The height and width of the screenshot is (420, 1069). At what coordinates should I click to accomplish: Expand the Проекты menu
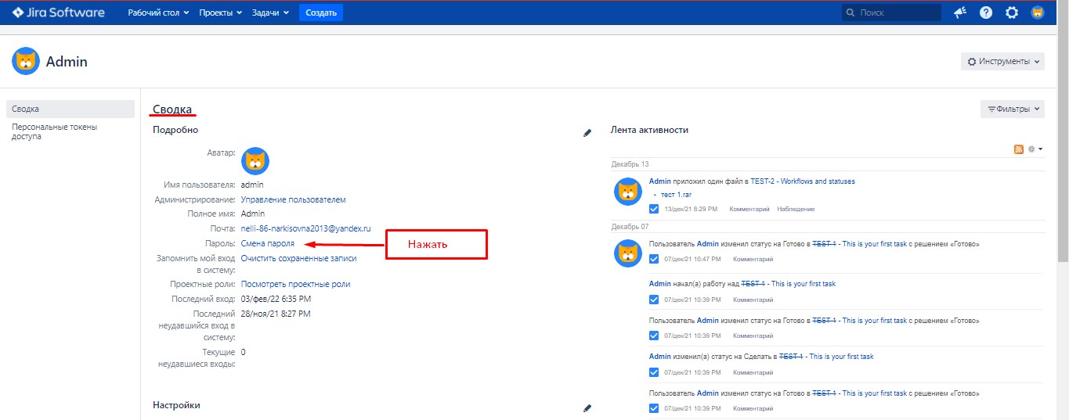point(220,13)
